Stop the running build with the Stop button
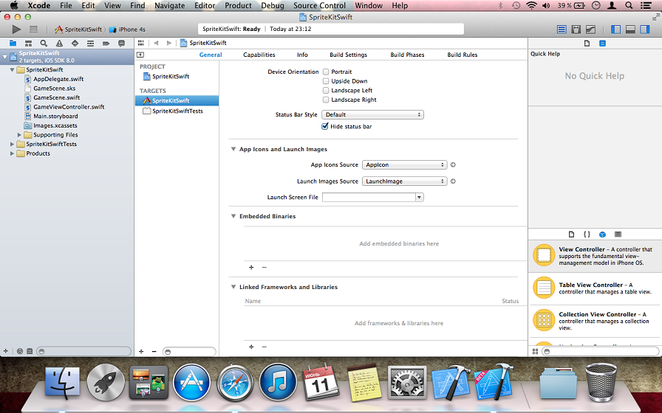Screen dimensions: 662x413 33,29
